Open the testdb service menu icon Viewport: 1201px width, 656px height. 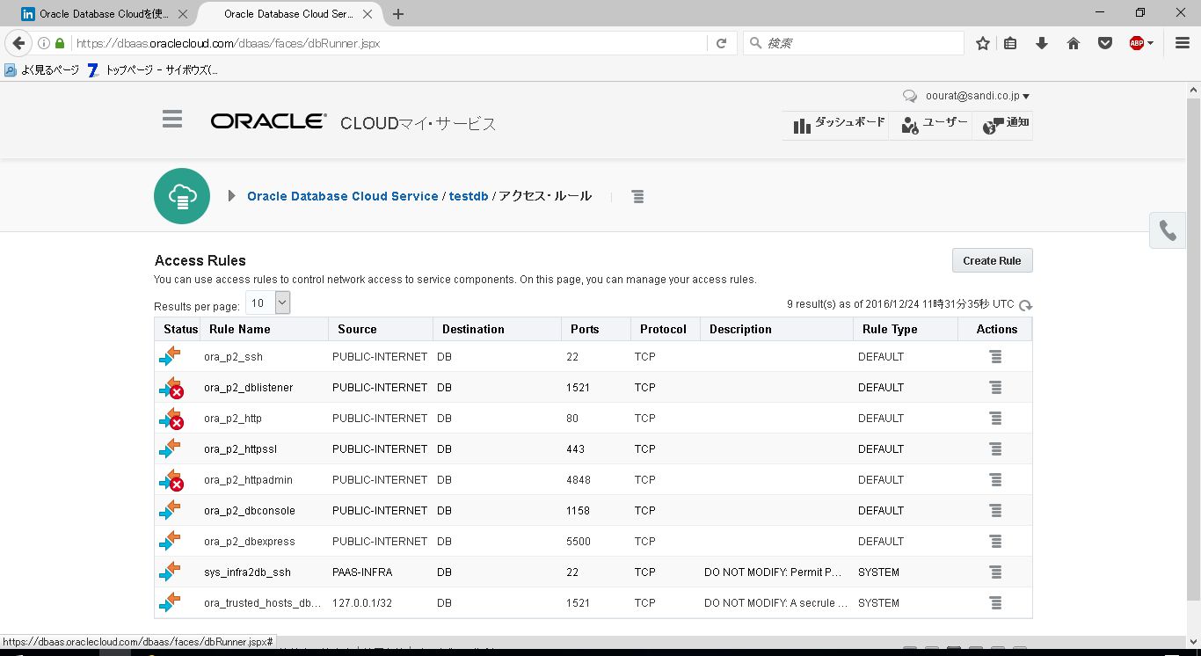coord(637,197)
